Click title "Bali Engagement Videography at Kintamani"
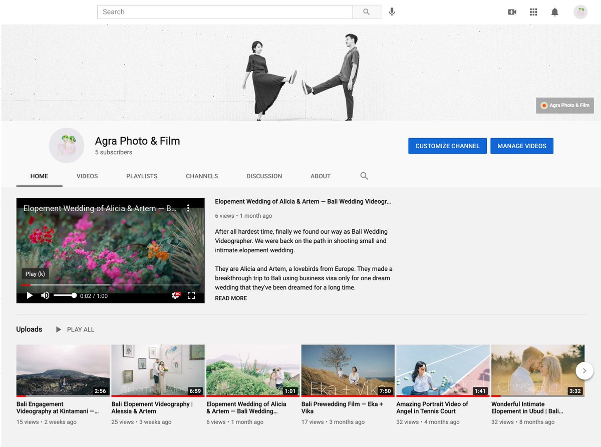This screenshot has width=601, height=447. pyautogui.click(x=58, y=407)
